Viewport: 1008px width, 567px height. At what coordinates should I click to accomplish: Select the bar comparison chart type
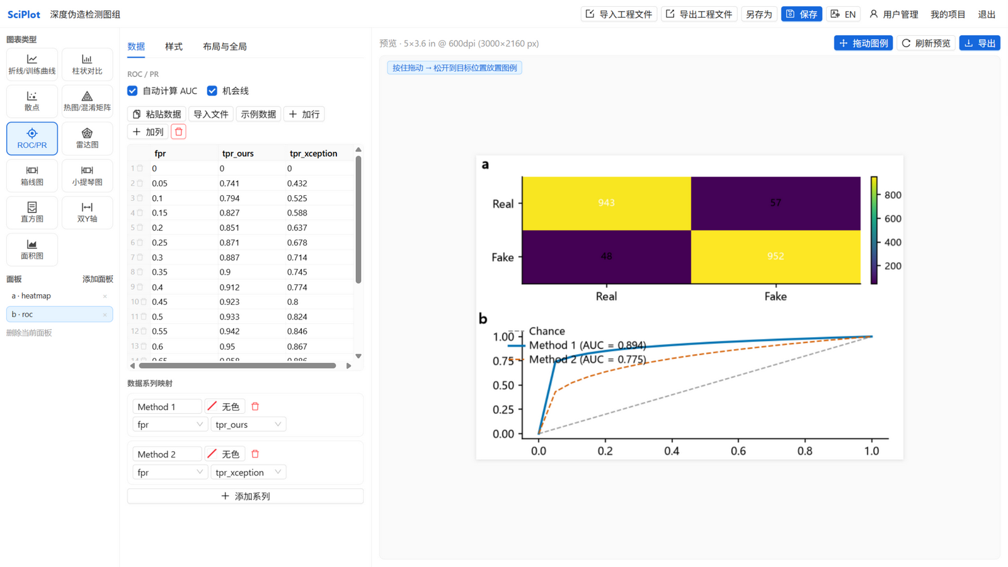tap(87, 64)
